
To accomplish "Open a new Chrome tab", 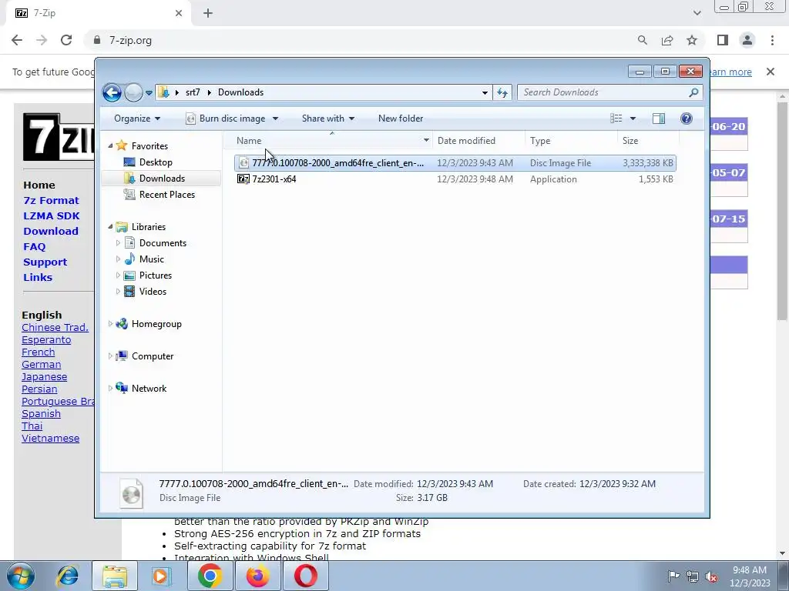I will 208,13.
